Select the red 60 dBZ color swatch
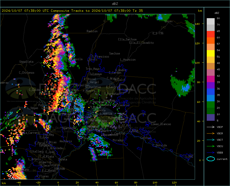The width and height of the screenshot is (230, 186). [x=211, y=34]
